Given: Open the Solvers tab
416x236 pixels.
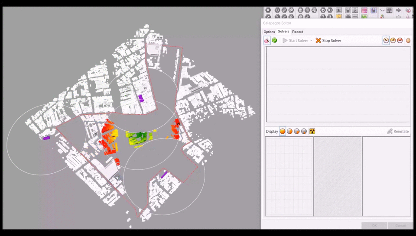Looking at the screenshot, I should click(x=283, y=32).
